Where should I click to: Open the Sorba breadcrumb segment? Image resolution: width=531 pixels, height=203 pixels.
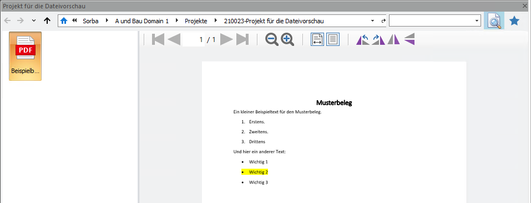(90, 21)
